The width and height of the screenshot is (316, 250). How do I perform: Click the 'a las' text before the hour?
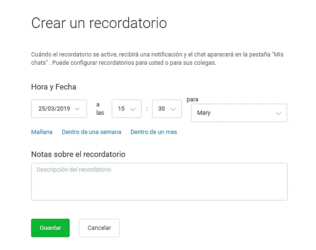coord(100,109)
